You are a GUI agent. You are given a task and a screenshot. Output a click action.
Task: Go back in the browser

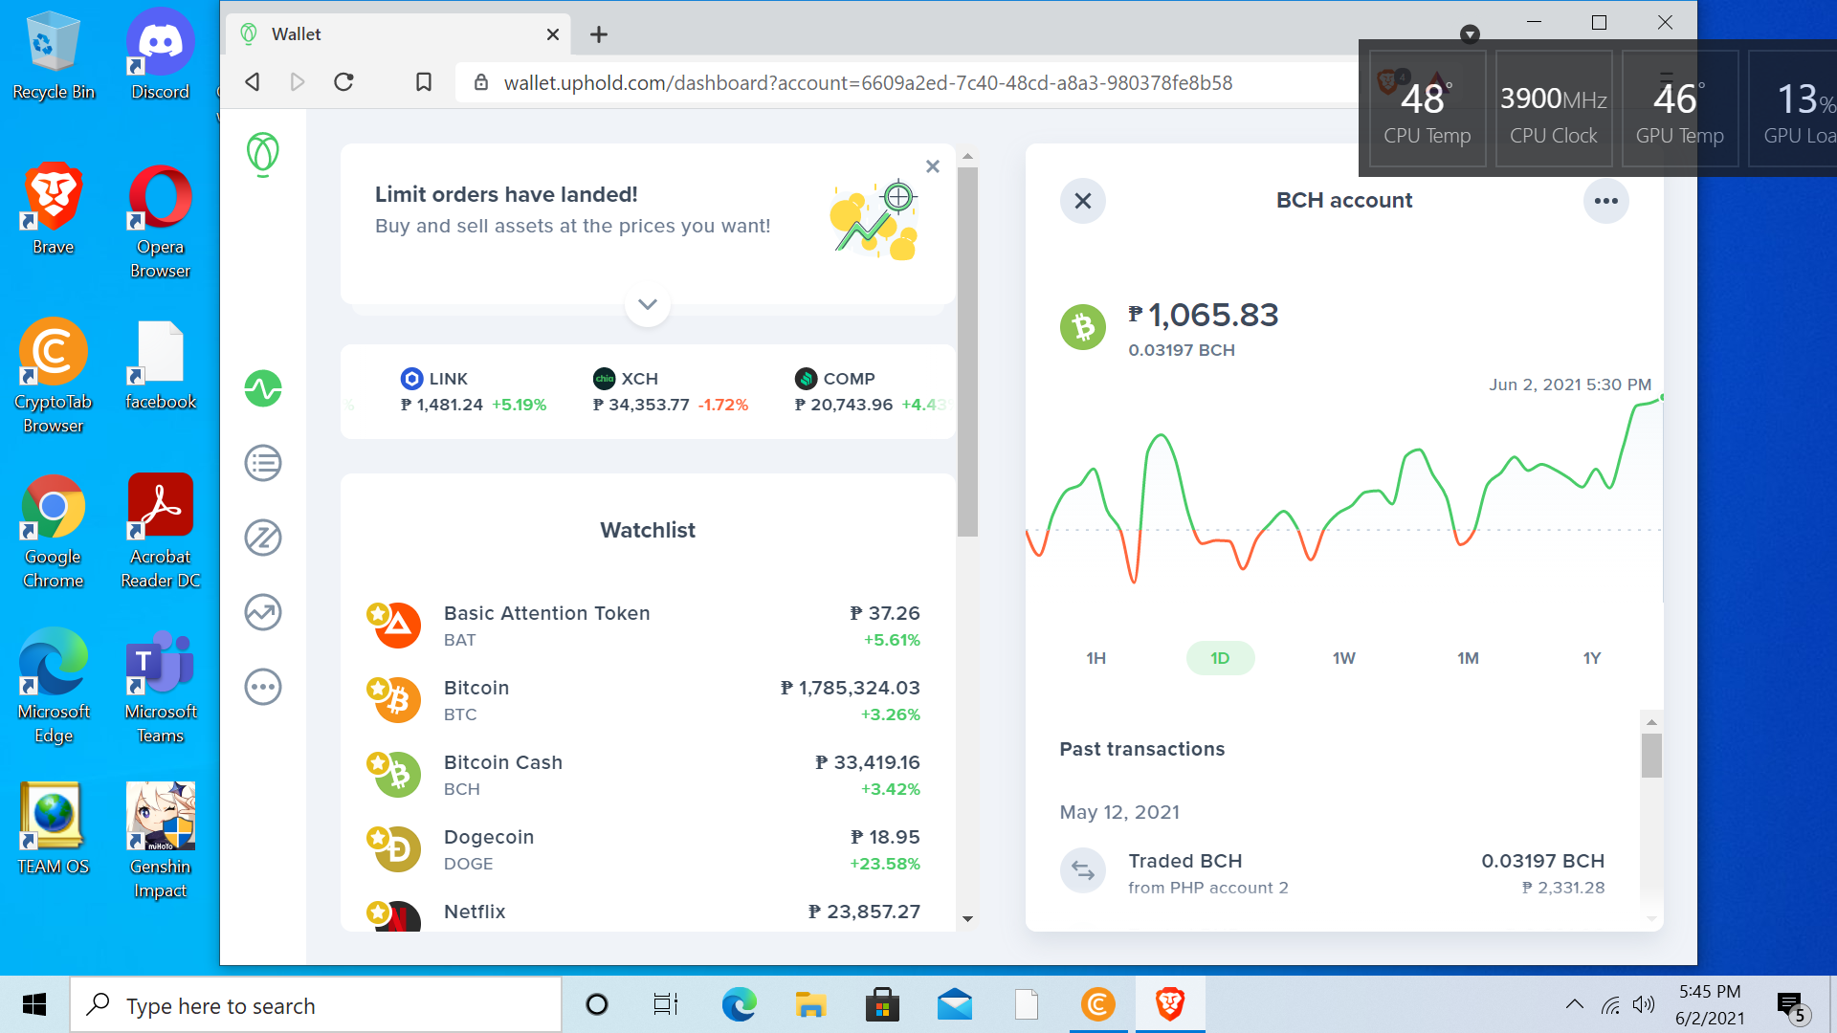[253, 82]
